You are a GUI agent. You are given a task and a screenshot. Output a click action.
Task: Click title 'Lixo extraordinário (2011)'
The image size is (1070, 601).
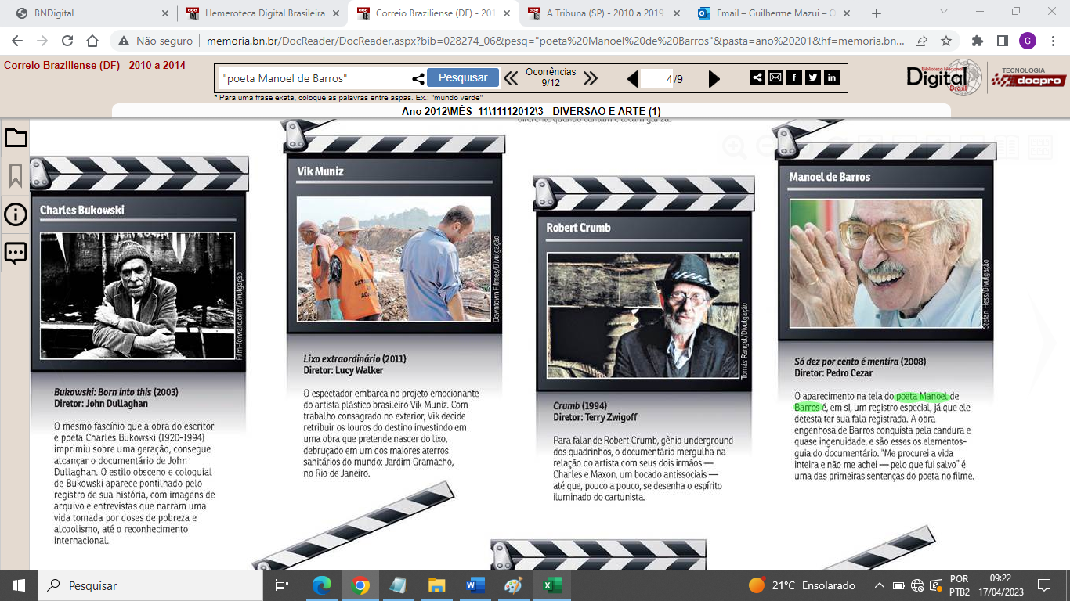[x=355, y=358]
